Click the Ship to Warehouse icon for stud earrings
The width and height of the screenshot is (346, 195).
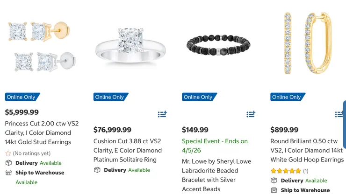click(x=8, y=173)
